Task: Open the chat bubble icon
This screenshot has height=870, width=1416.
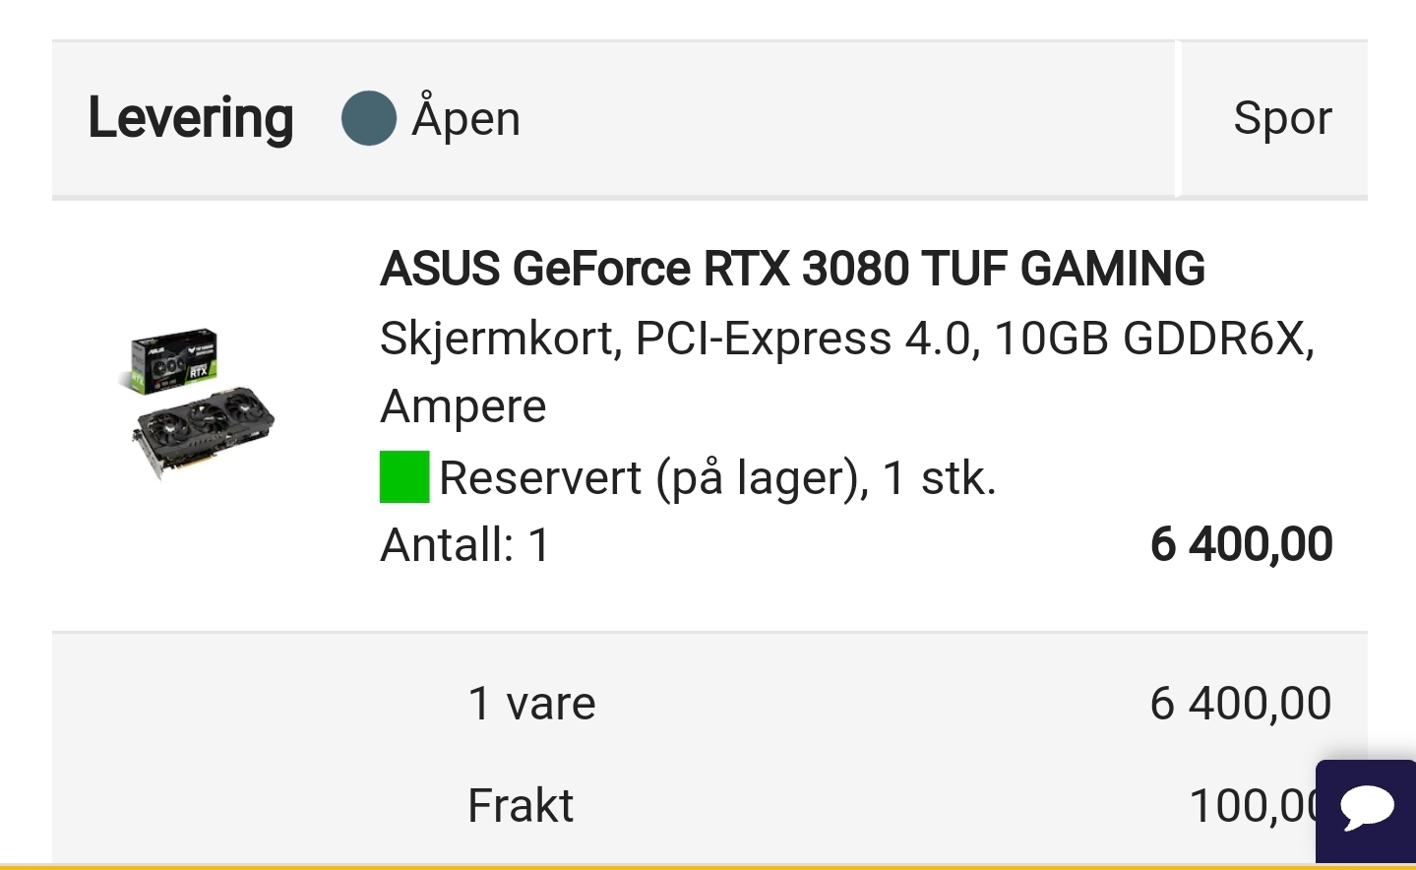Action: point(1367,809)
